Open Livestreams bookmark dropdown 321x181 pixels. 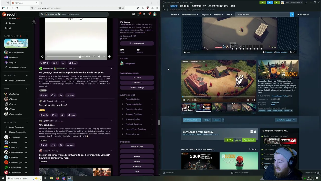click(137, 83)
